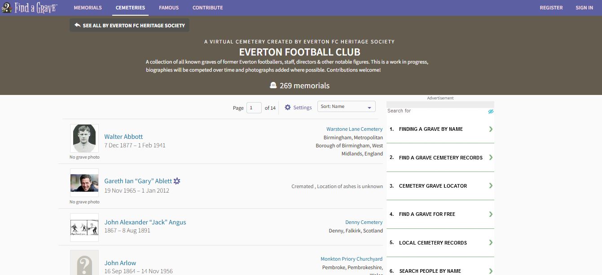Click the arrow beside Cemetery Grave Locator
The image size is (602, 275).
coord(491,186)
